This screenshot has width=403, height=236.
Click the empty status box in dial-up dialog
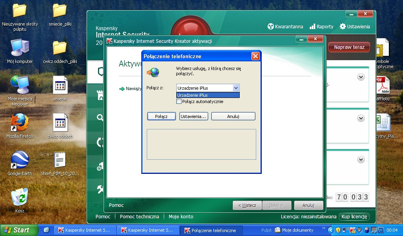click(x=201, y=144)
